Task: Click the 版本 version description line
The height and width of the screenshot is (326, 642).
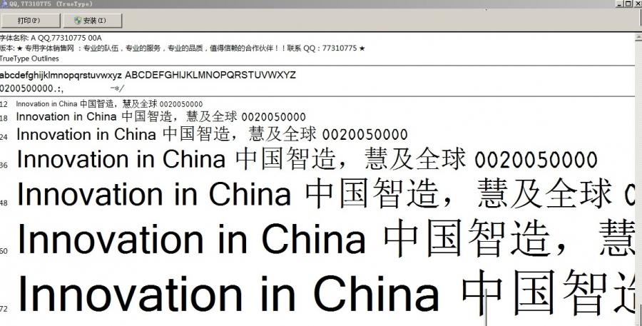Action: pyautogui.click(x=182, y=48)
